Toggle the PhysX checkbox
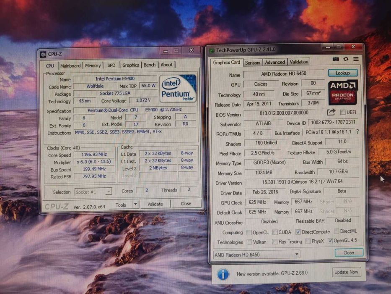Viewport: 391px width, 294px height. click(x=308, y=241)
